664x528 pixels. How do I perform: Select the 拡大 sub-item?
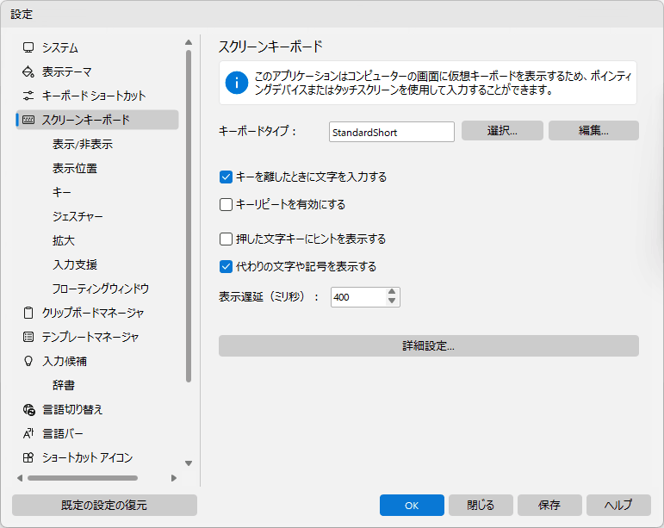(x=64, y=240)
